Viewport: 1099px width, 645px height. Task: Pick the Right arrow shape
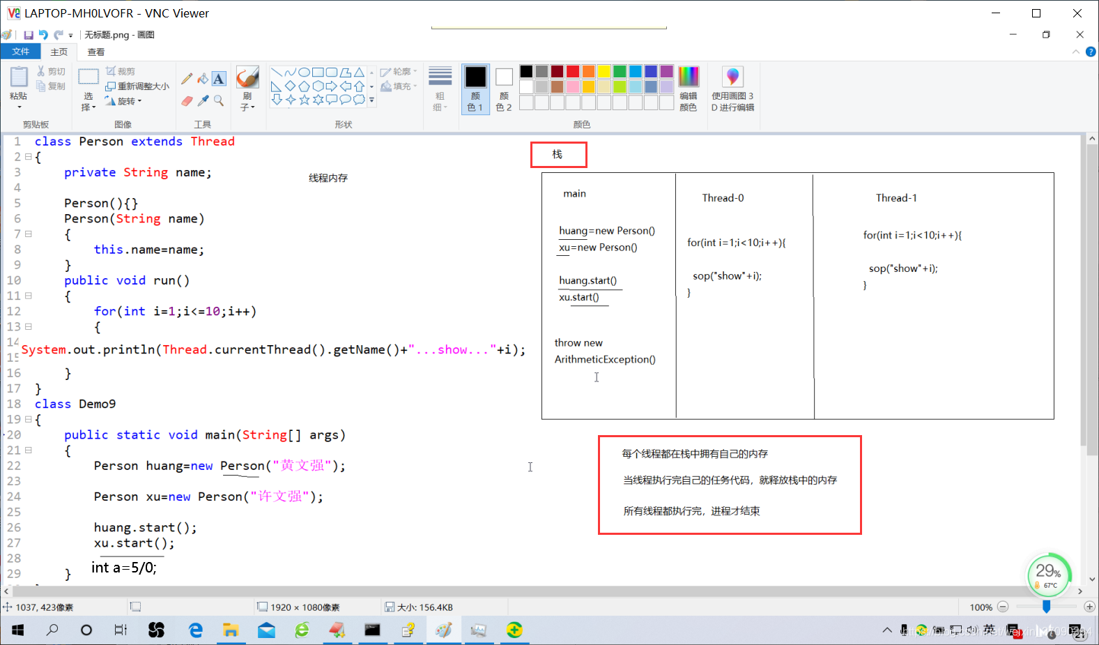[332, 86]
